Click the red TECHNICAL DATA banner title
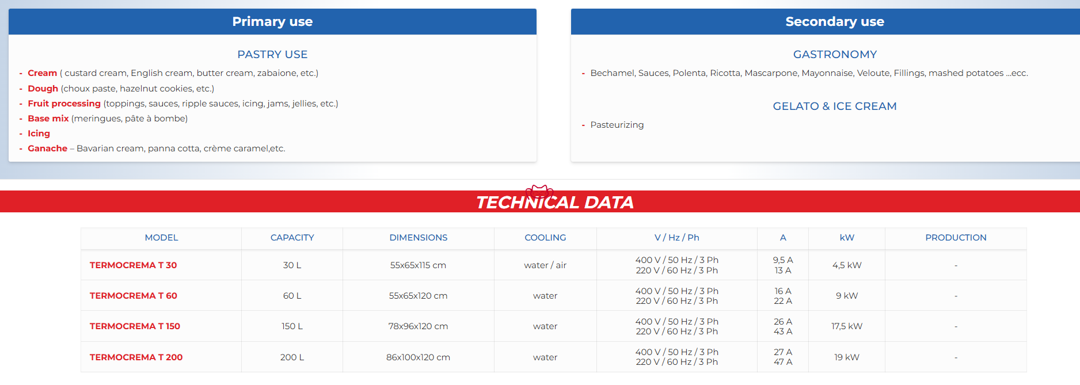This screenshot has width=1080, height=385. [555, 203]
